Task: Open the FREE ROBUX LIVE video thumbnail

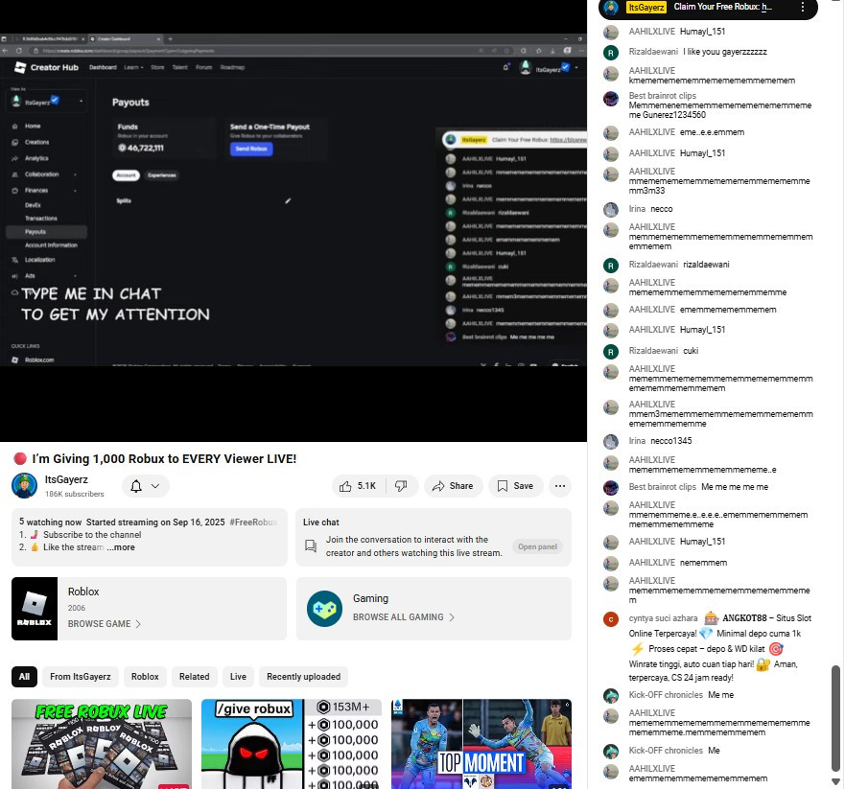Action: (102, 744)
